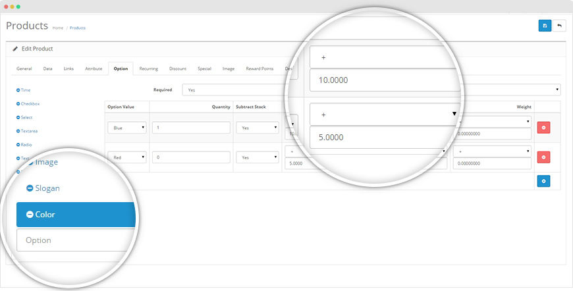Image resolution: width=573 pixels, height=291 pixels.
Task: Click minus icon on selected Color option
Action: coord(30,215)
